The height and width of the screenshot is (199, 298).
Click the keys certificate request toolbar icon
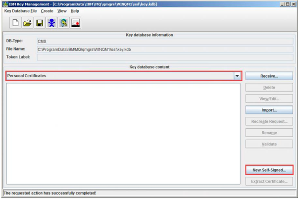[64, 23]
